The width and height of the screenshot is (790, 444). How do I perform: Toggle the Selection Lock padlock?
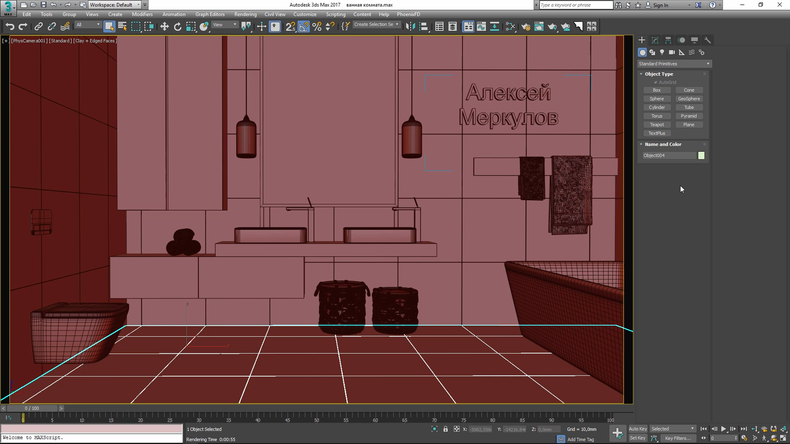[x=445, y=429]
